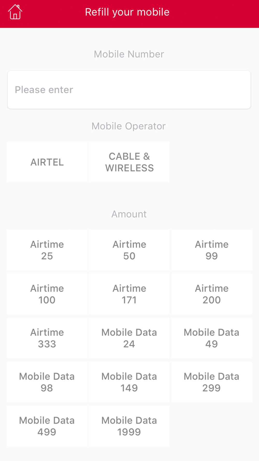The width and height of the screenshot is (259, 461).
Task: Select the Airtime 25 amount
Action: pyautogui.click(x=47, y=250)
